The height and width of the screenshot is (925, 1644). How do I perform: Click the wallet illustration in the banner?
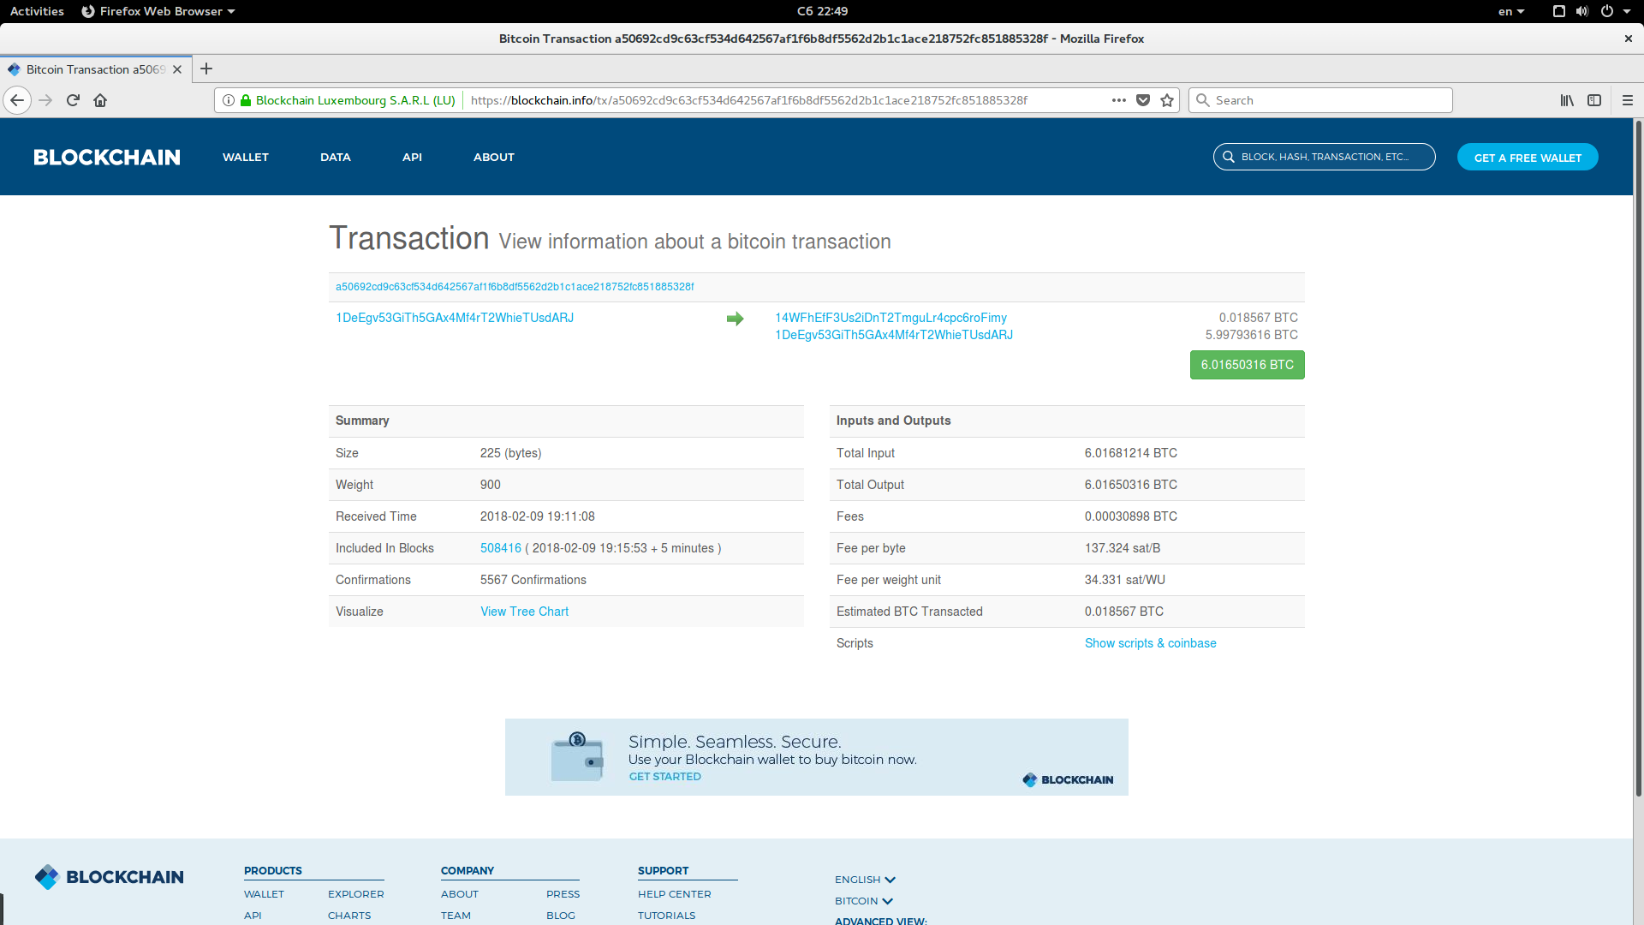(577, 756)
